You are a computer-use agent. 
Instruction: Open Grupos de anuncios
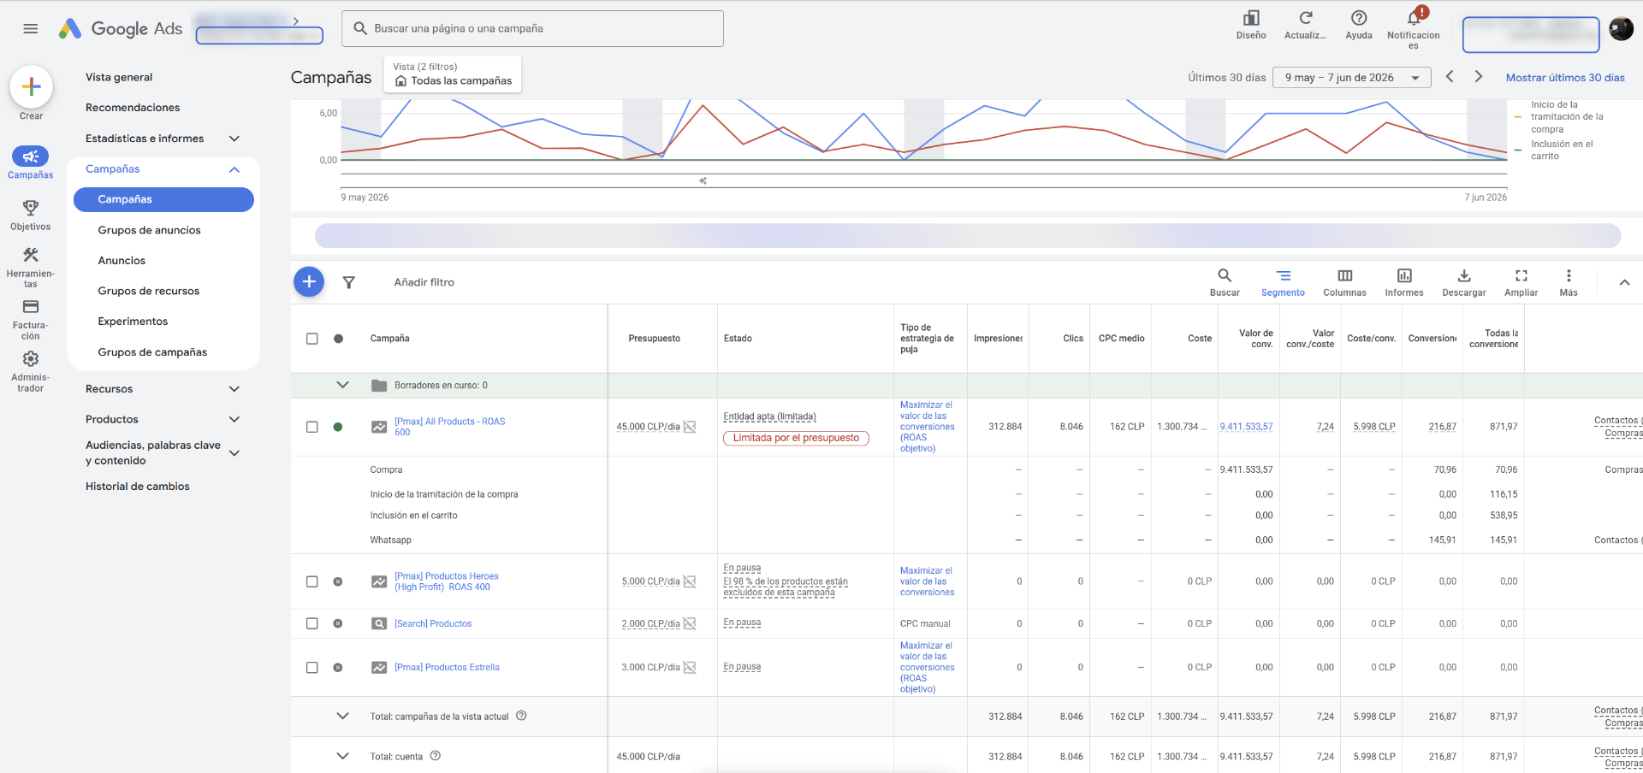(149, 230)
